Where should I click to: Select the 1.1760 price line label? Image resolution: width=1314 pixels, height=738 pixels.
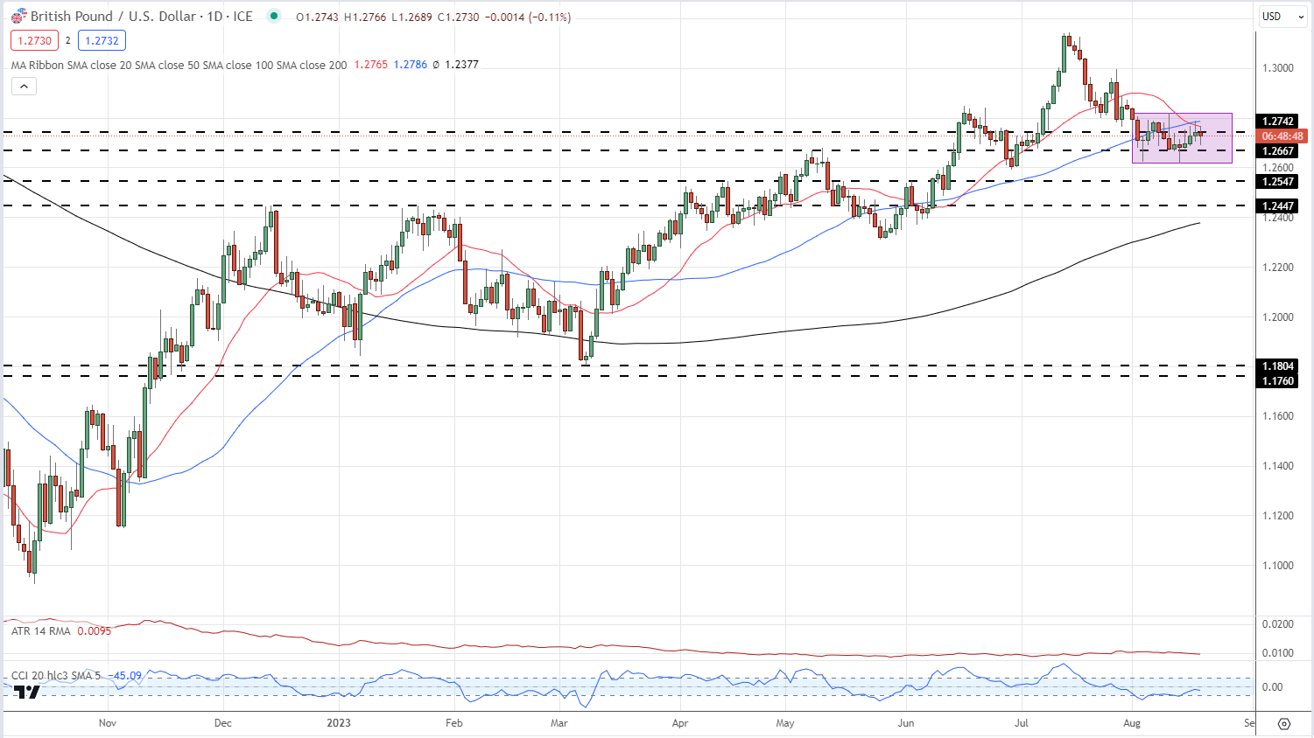1278,381
